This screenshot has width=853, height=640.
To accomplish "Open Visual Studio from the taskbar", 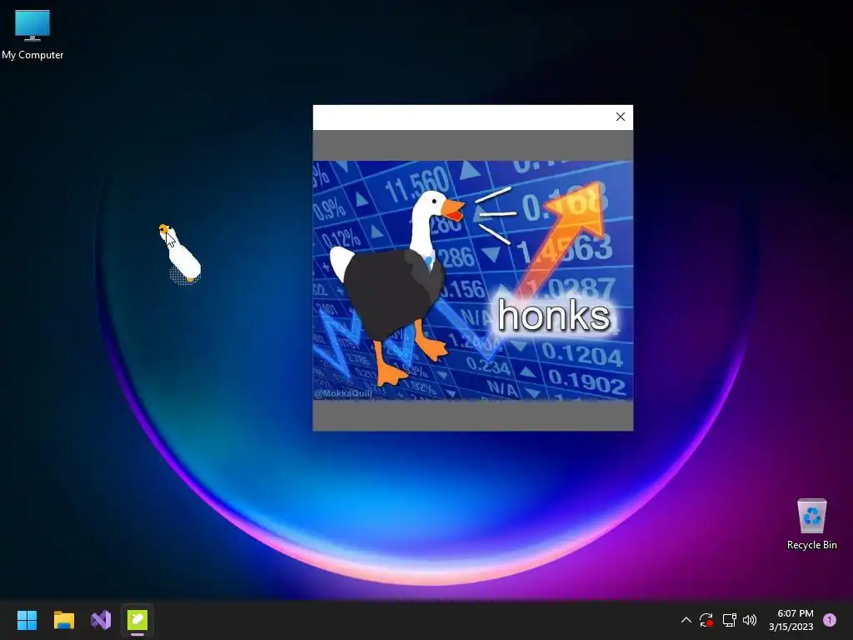I will tap(101, 620).
